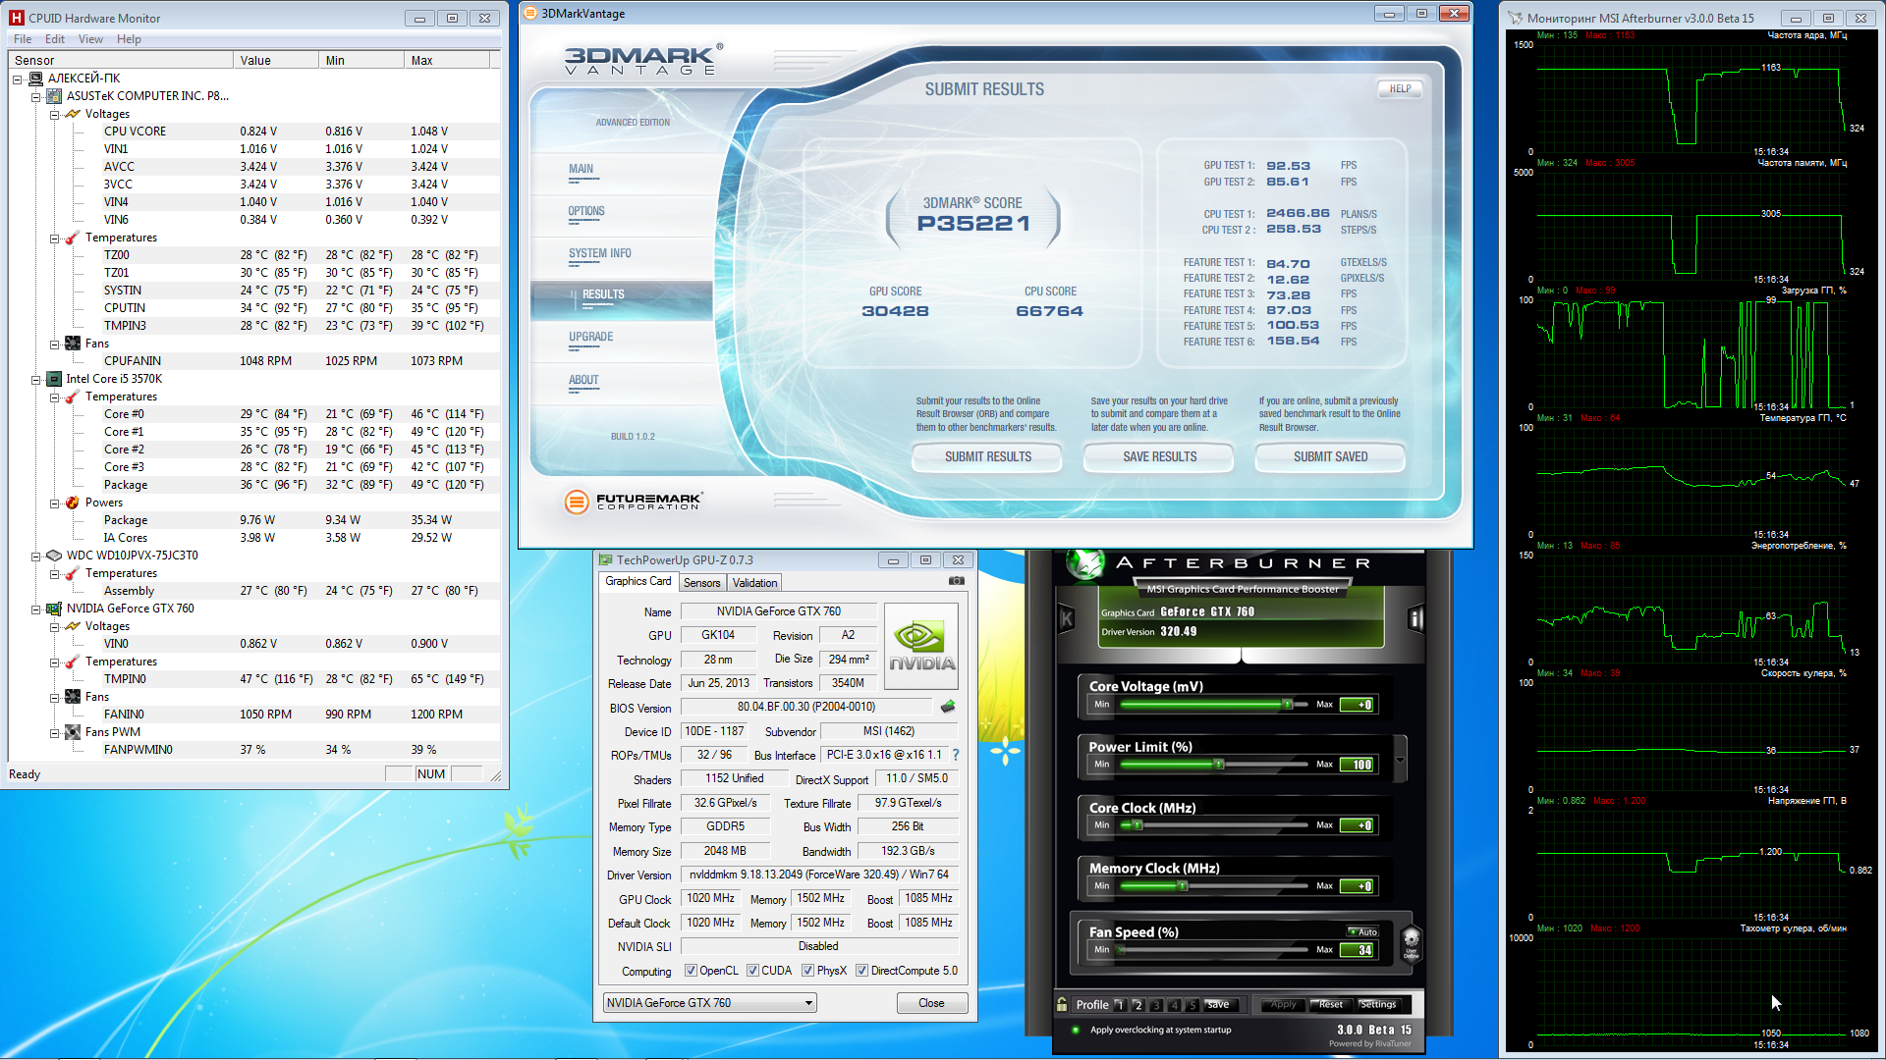Click the HELP button in 3DMark Vantage
The width and height of the screenshot is (1886, 1060).
click(x=1400, y=88)
